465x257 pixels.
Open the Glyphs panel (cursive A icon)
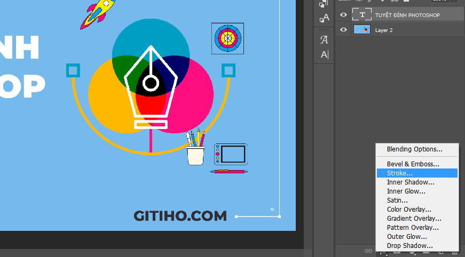point(324,39)
